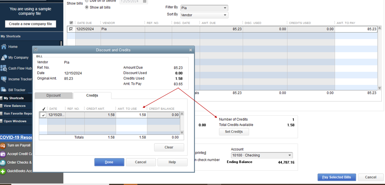Screen dimensions: 385x185
Task: Click the Home icon in My Shortcuts
Action: pos(4,47)
